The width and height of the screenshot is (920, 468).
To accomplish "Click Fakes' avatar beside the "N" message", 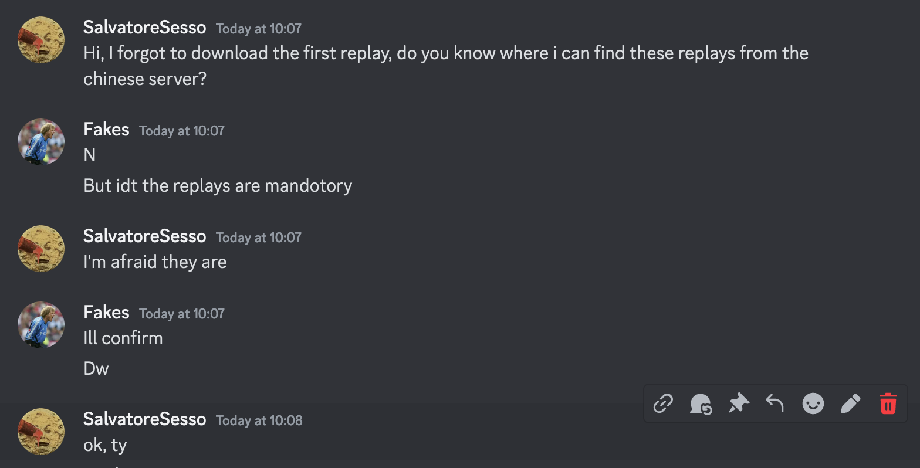I will pos(41,142).
